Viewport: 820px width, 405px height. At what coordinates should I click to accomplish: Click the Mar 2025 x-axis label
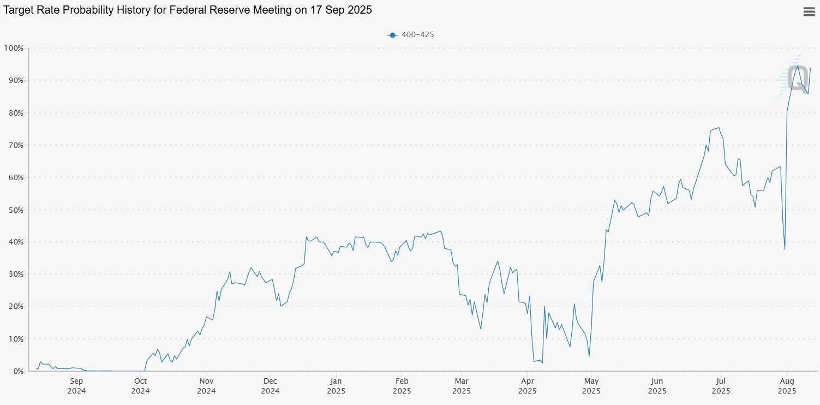tap(462, 386)
